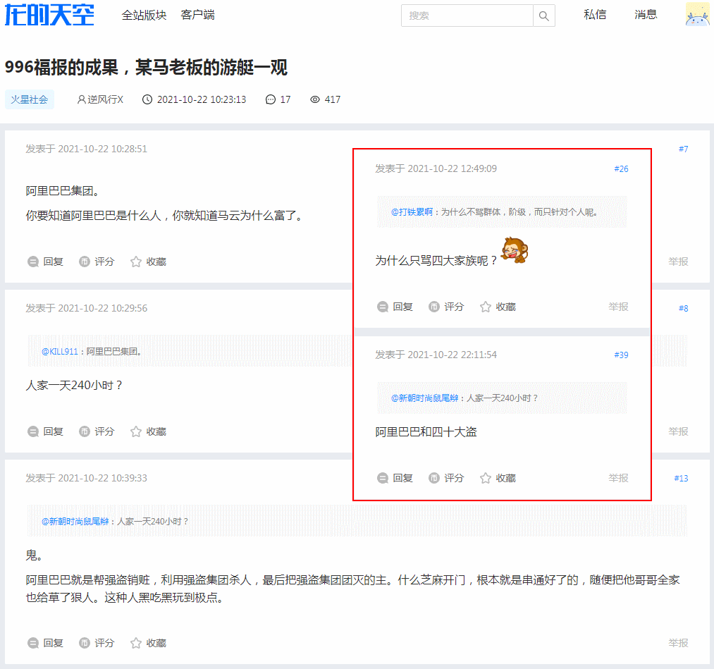The height and width of the screenshot is (669, 714).
Task: Report post #39 via 举报
Action: (618, 478)
